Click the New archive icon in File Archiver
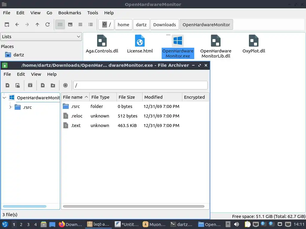 [7, 85]
